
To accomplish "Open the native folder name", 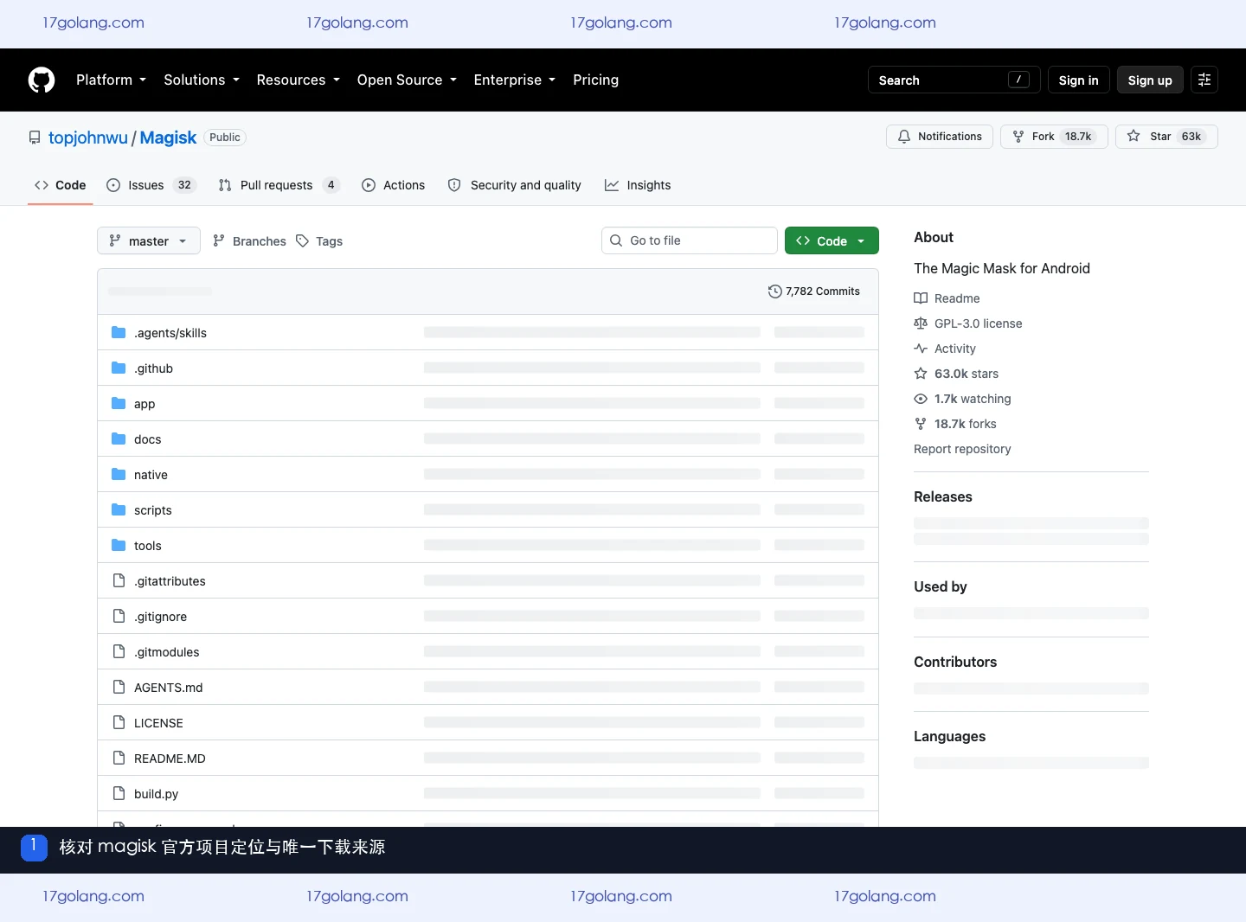I will coord(151,475).
